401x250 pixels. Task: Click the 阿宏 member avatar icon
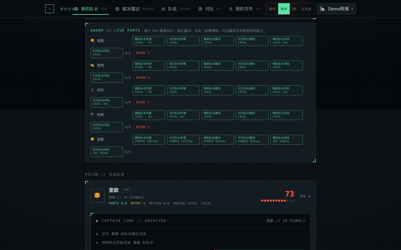pos(92,90)
